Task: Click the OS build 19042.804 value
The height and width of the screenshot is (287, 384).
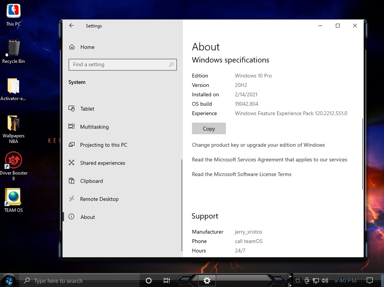Action: [x=246, y=104]
